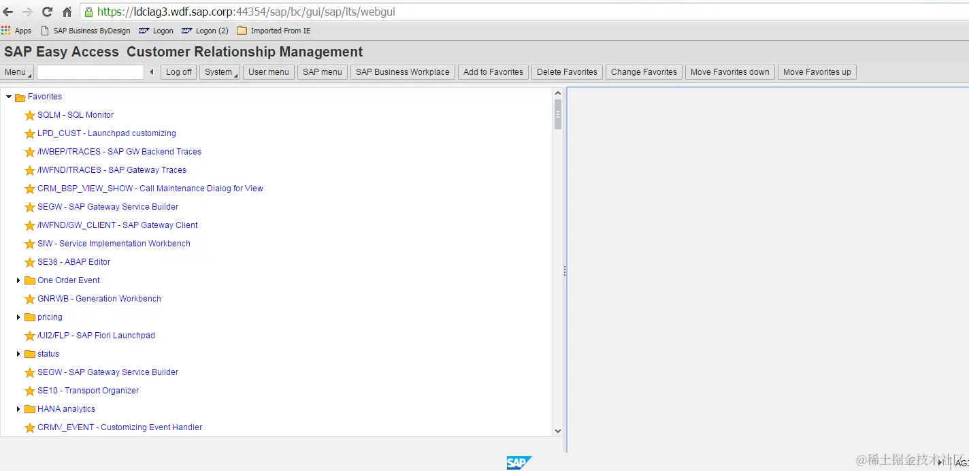Select LPD_CUST - Launchpad customizing entry
Screen dimensions: 969x471
coord(107,133)
